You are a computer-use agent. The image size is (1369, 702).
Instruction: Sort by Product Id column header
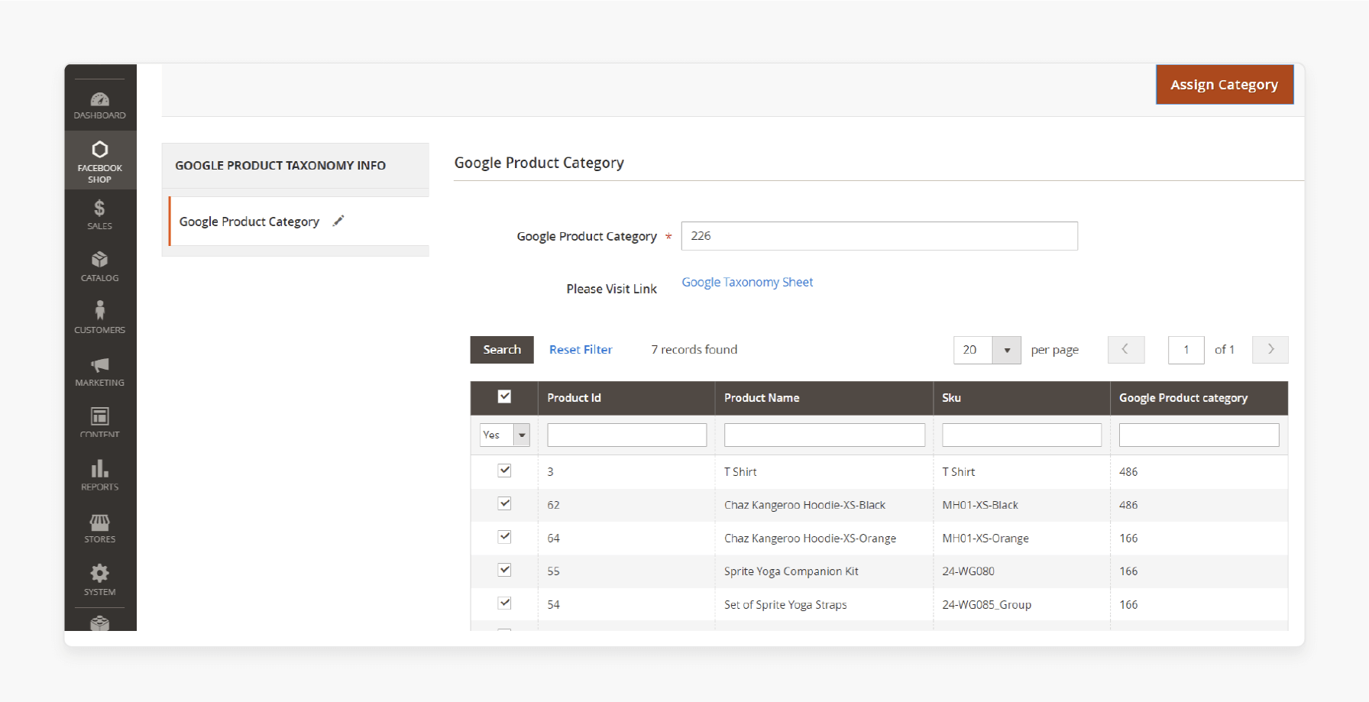[x=626, y=398]
